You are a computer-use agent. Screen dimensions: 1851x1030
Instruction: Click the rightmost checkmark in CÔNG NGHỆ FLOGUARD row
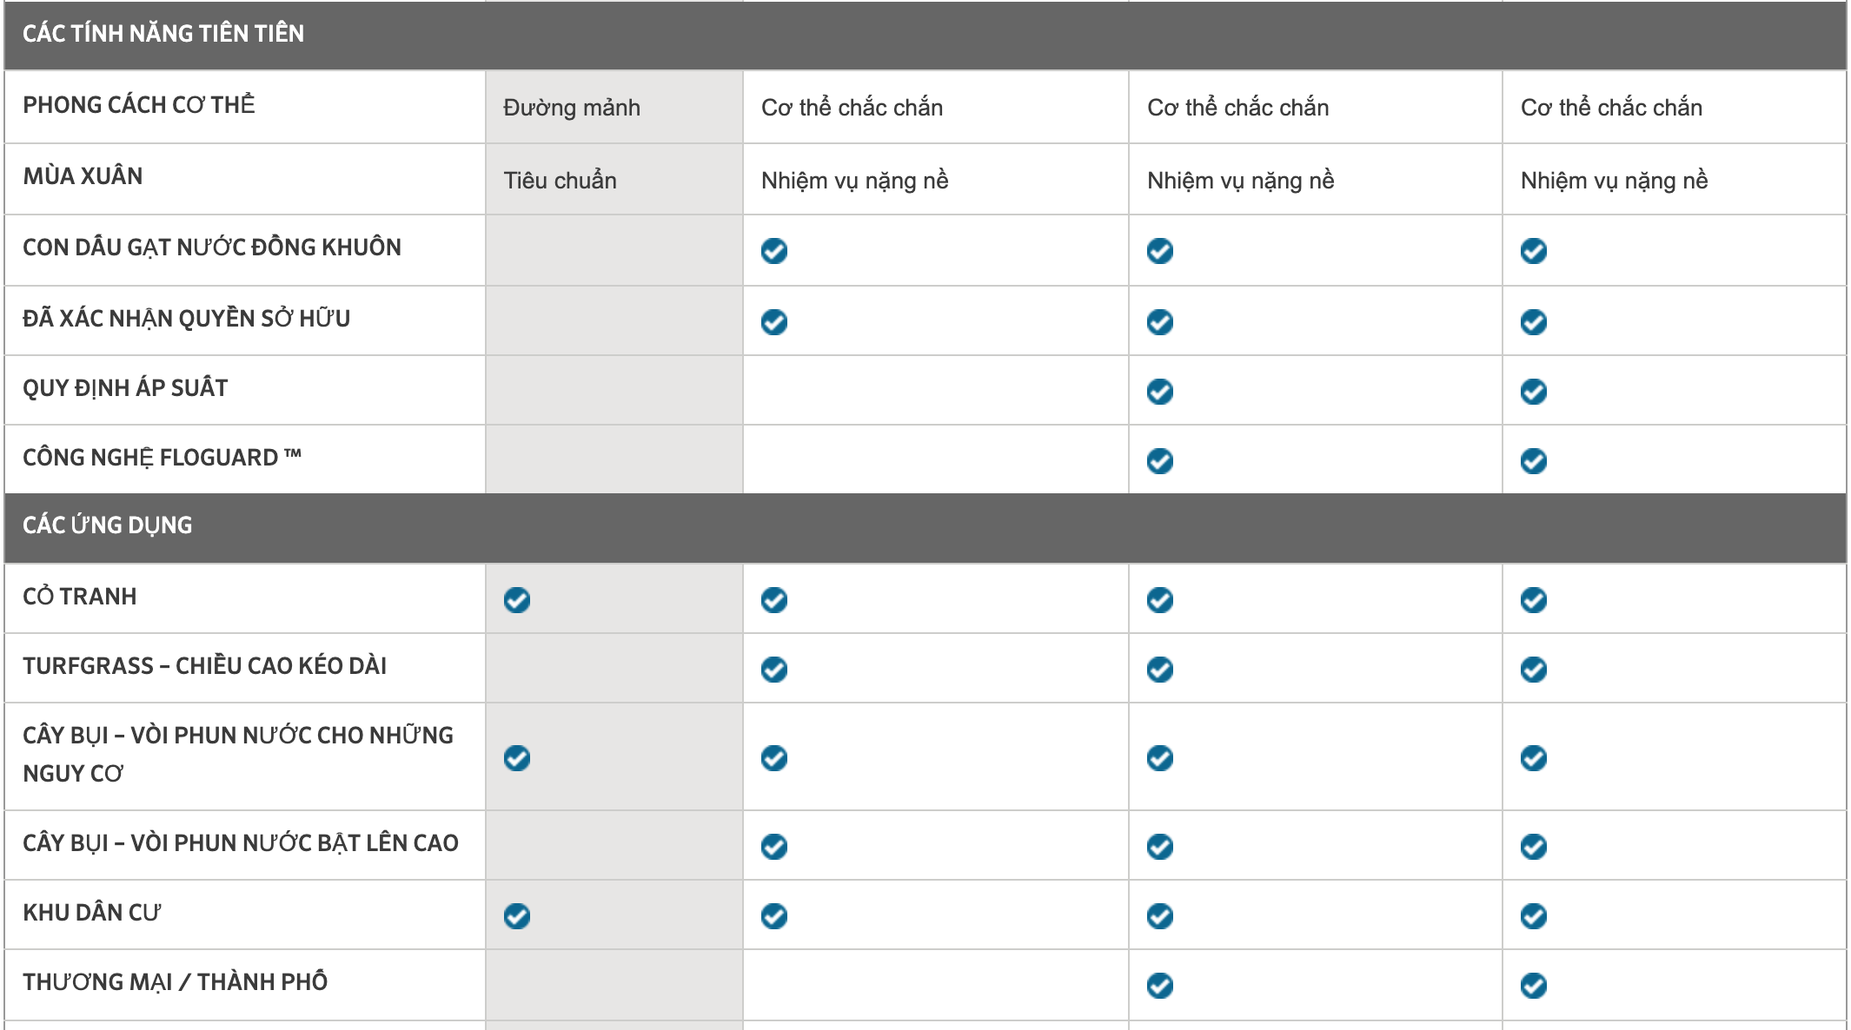tap(1534, 461)
